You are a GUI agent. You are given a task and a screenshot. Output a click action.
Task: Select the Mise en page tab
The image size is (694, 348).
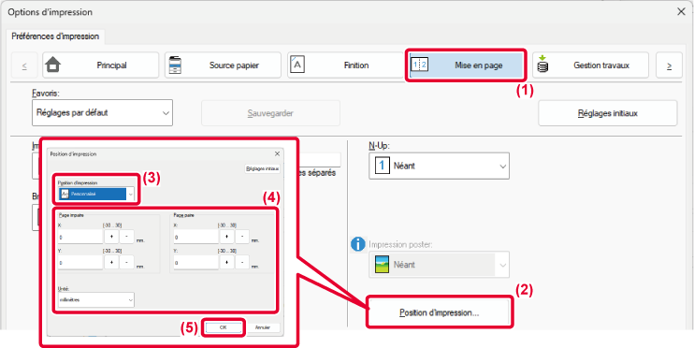[x=466, y=65]
